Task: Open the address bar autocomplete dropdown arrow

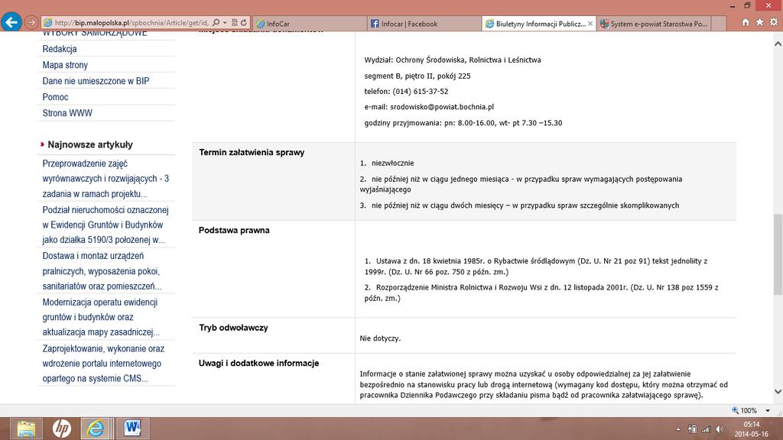Action: point(225,23)
